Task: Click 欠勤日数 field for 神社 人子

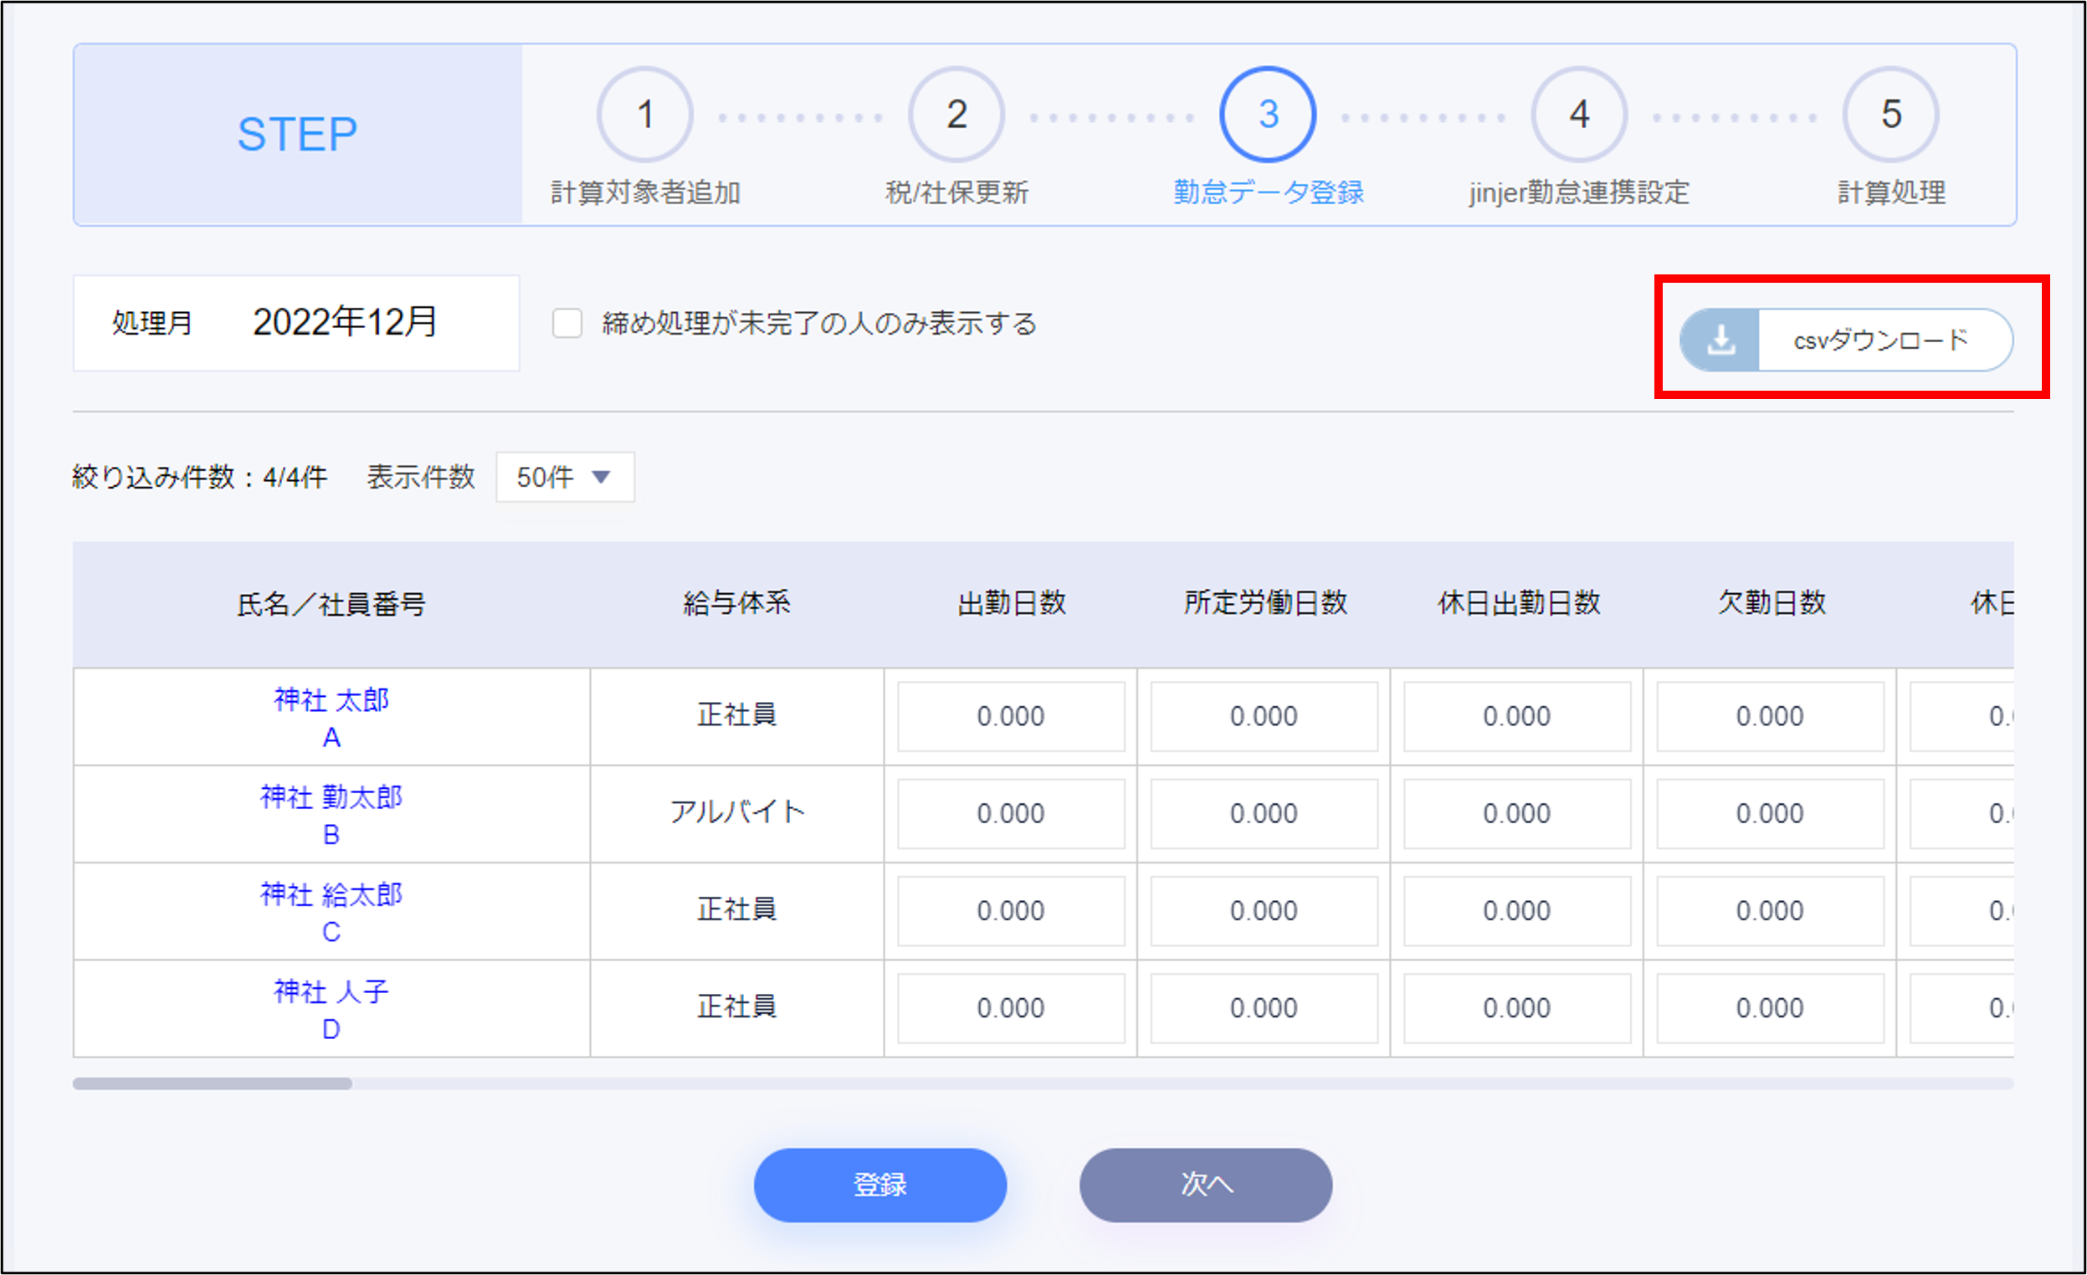Action: (1769, 1008)
